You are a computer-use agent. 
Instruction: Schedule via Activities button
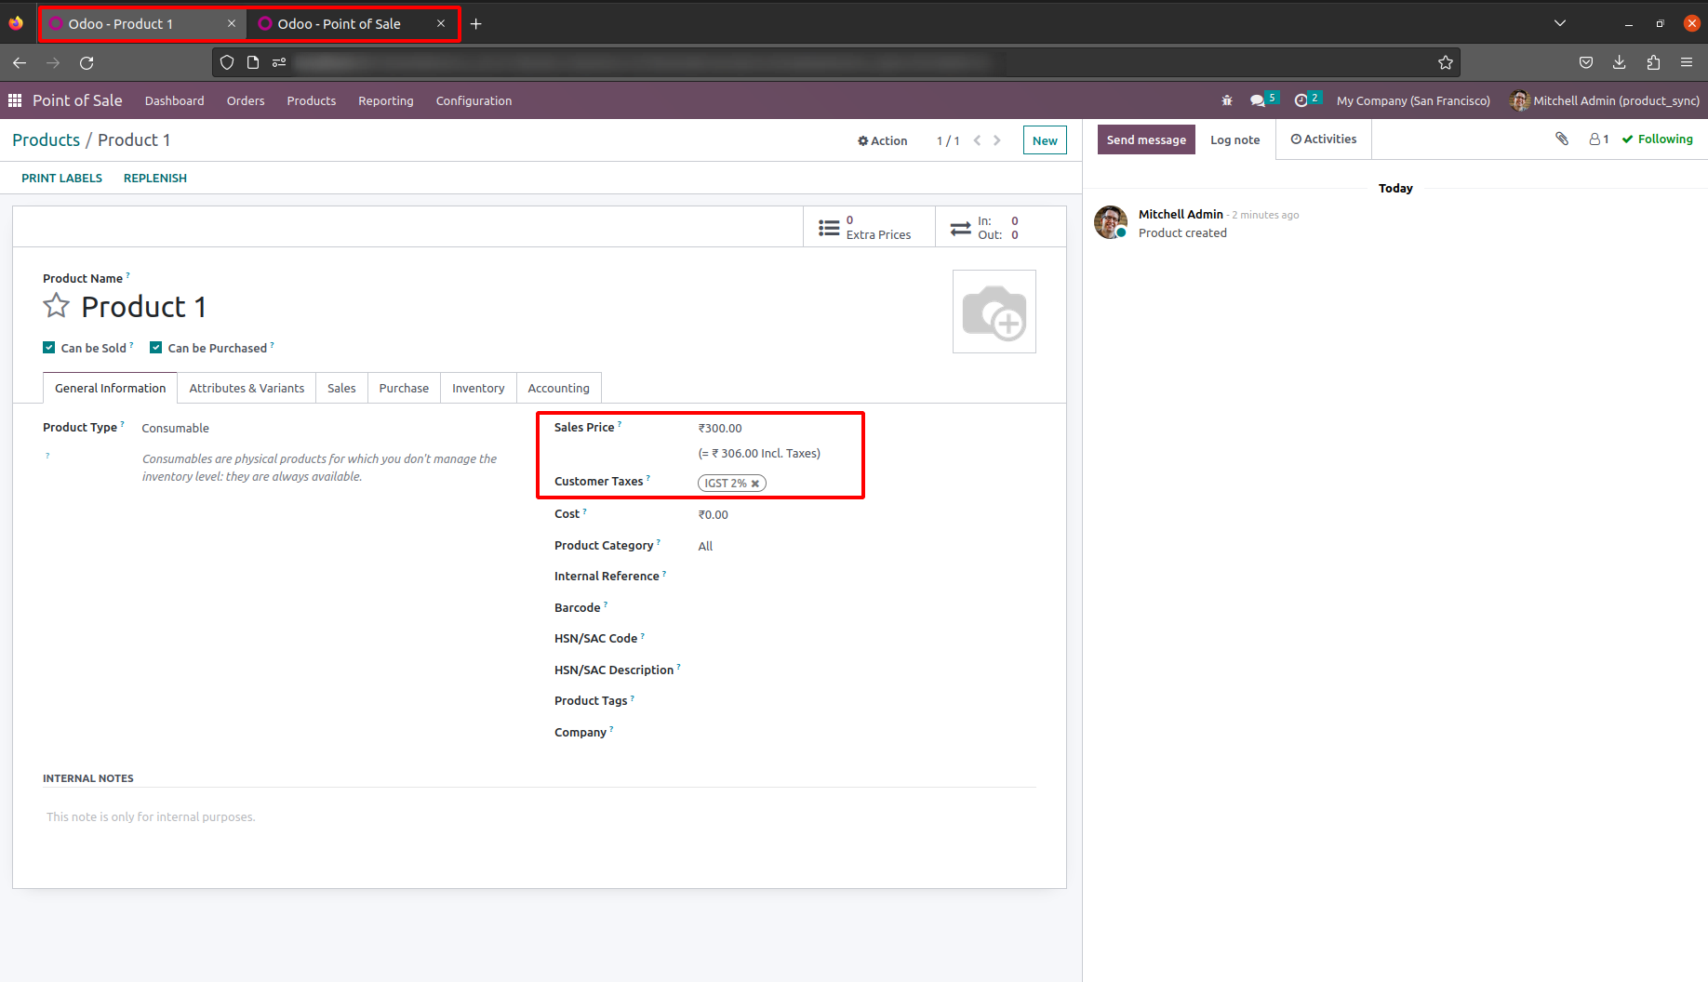click(1324, 139)
